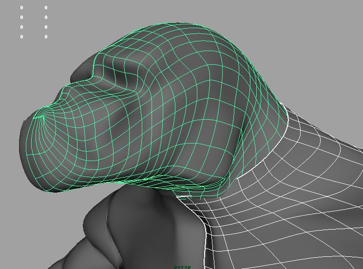Click the top-right heads-up display counter value
Viewport: 363px width, 269px height.
(46, 8)
